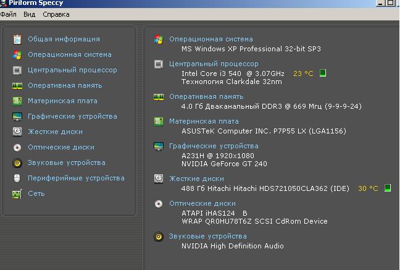The height and width of the screenshot is (270, 400).
Task: Click the network icon beside Сеть
Action: tap(17, 194)
